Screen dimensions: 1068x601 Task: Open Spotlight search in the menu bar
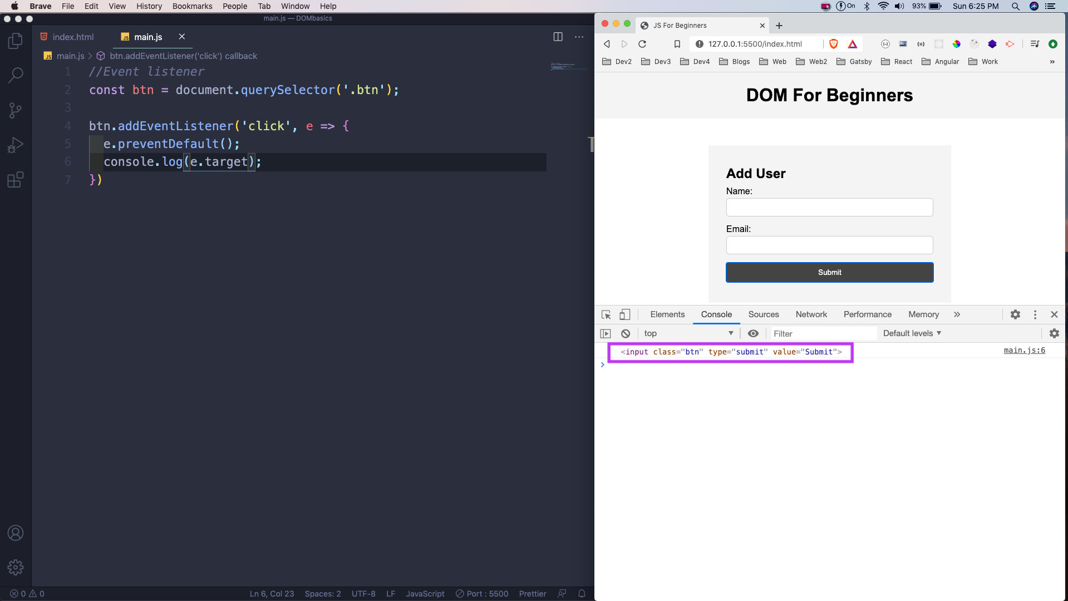[1016, 6]
